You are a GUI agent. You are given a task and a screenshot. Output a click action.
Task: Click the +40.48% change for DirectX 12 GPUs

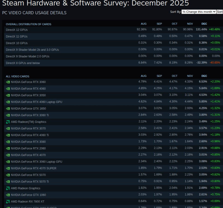[x=214, y=30]
